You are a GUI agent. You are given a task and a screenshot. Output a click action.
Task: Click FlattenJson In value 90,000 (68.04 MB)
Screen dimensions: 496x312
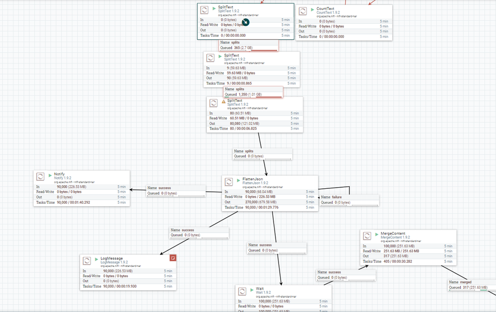click(259, 192)
